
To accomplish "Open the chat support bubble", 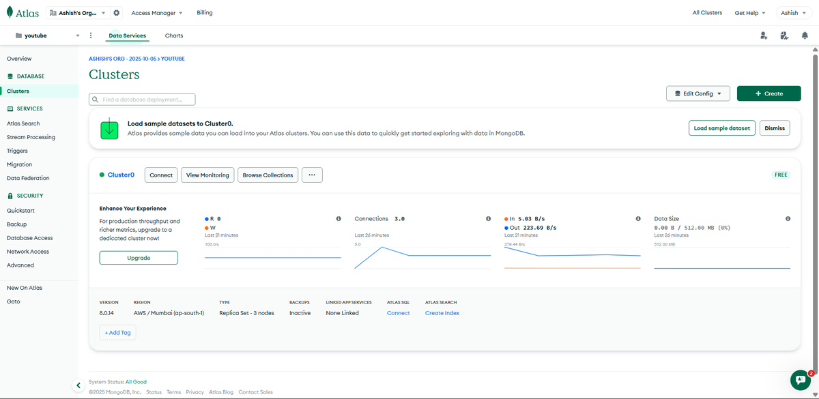I will click(x=800, y=381).
